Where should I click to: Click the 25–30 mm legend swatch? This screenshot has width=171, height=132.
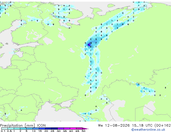coord(54,128)
